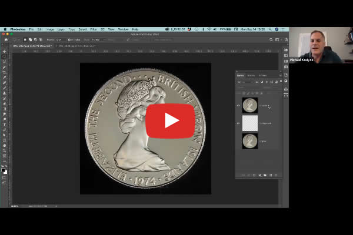Select the bottom coin layer thumbnail

pyautogui.click(x=250, y=141)
